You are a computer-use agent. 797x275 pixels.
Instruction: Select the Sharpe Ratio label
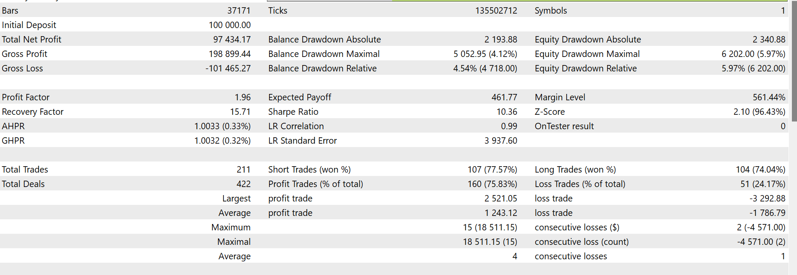pos(293,112)
